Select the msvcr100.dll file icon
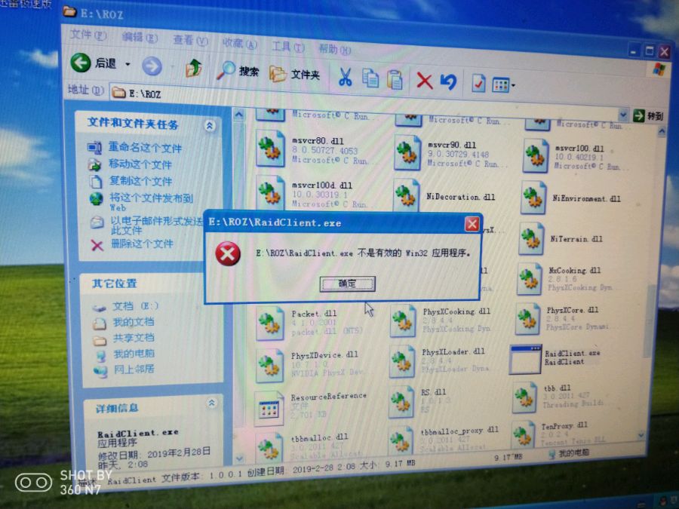The height and width of the screenshot is (509, 679). 535,156
